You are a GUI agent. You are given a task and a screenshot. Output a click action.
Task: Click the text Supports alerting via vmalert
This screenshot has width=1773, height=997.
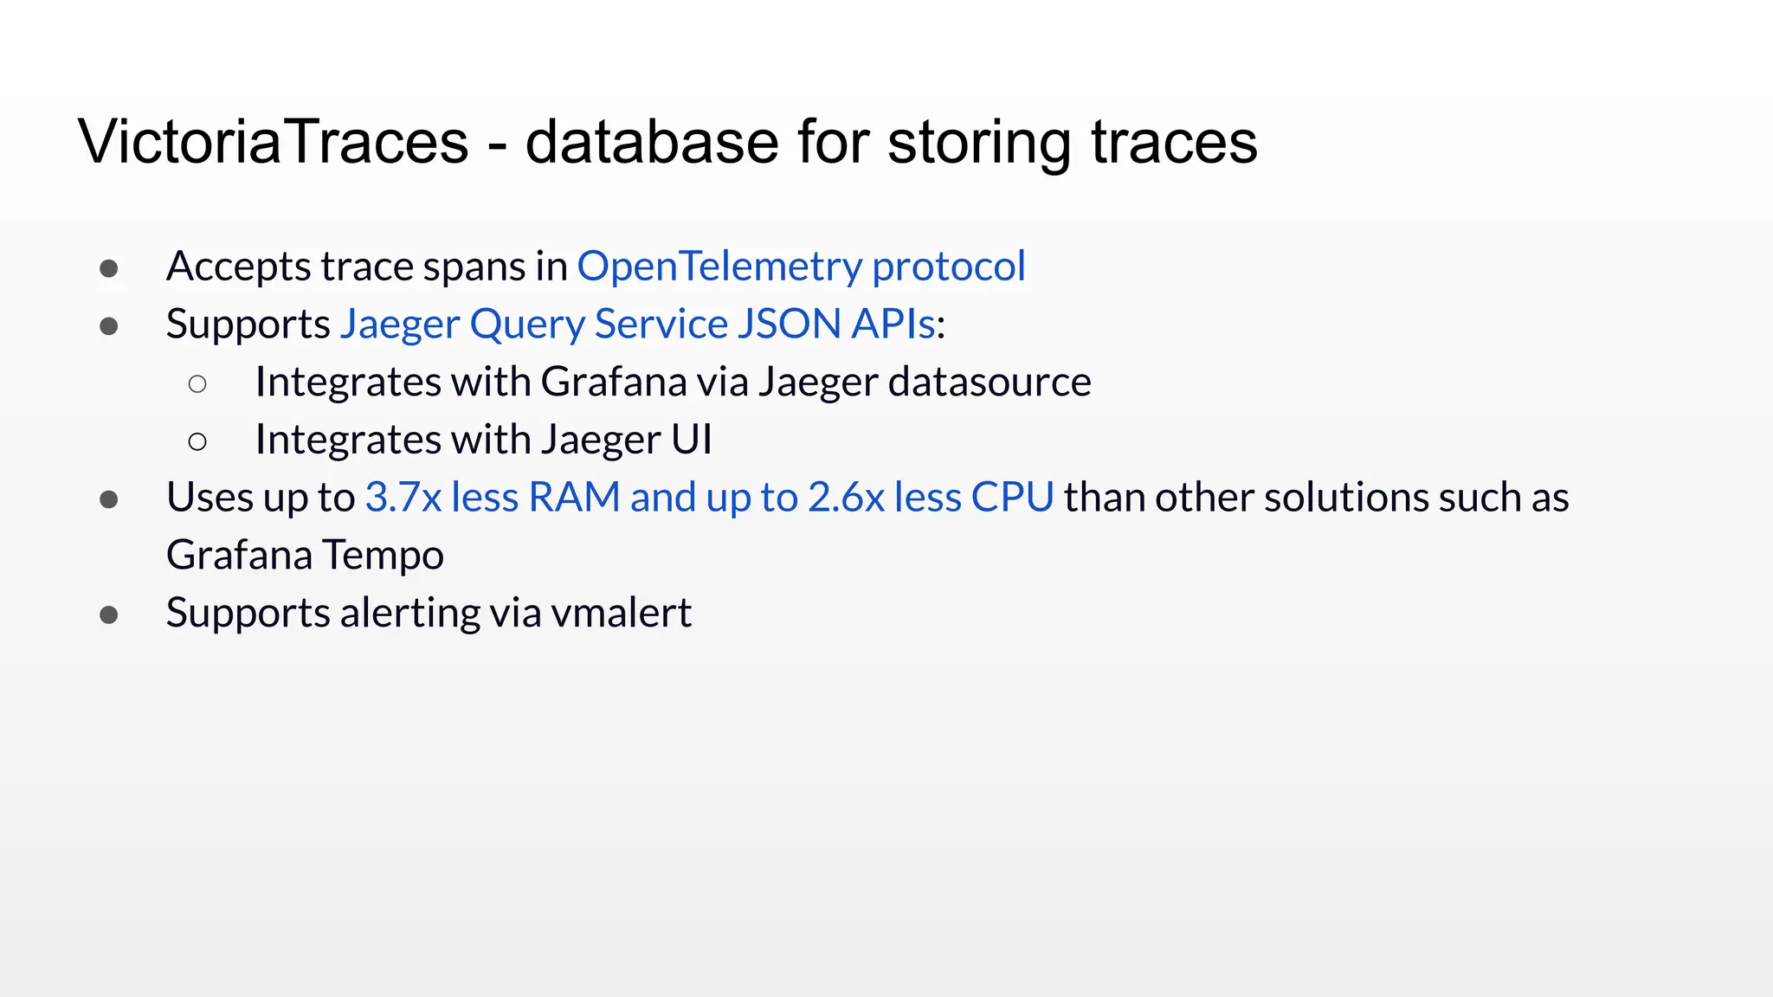pos(429,613)
